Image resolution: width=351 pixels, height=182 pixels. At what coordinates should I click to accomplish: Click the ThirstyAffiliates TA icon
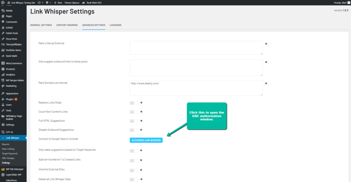(3, 45)
